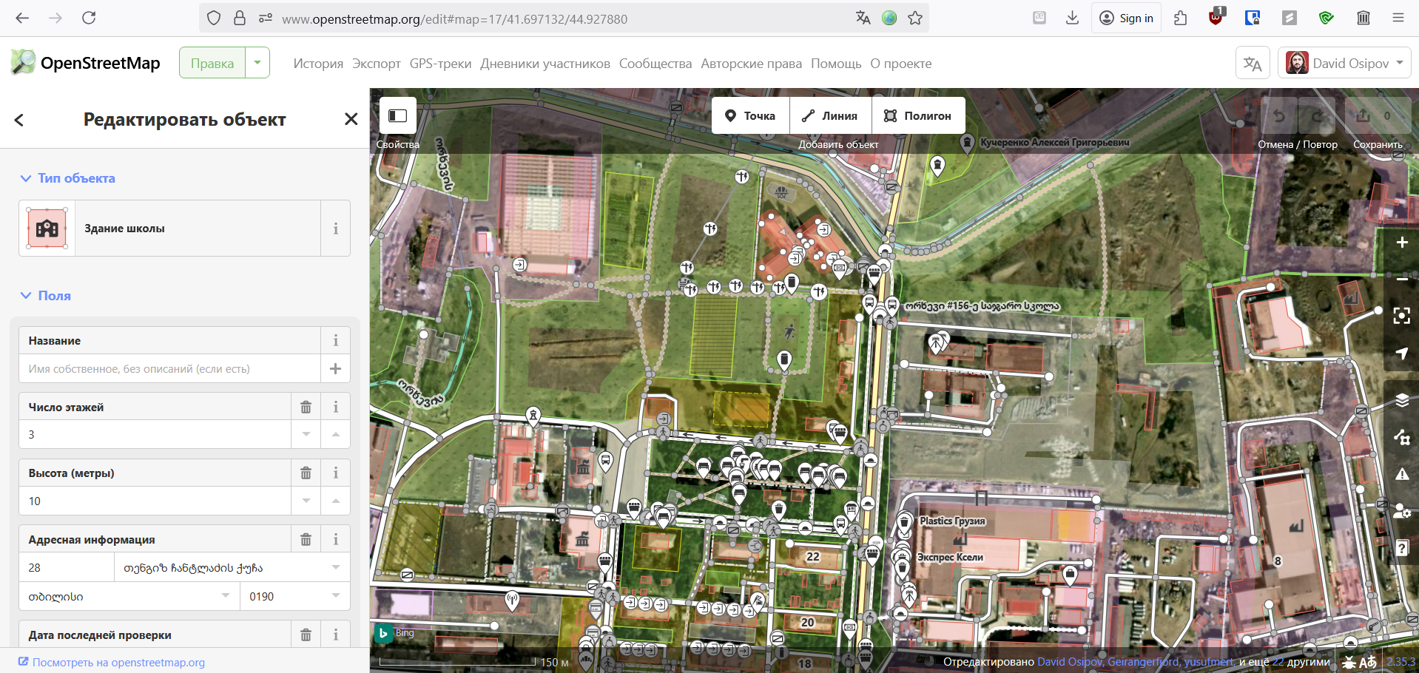1419x673 pixels.
Task: Open the 'История' menu item
Action: coord(318,64)
